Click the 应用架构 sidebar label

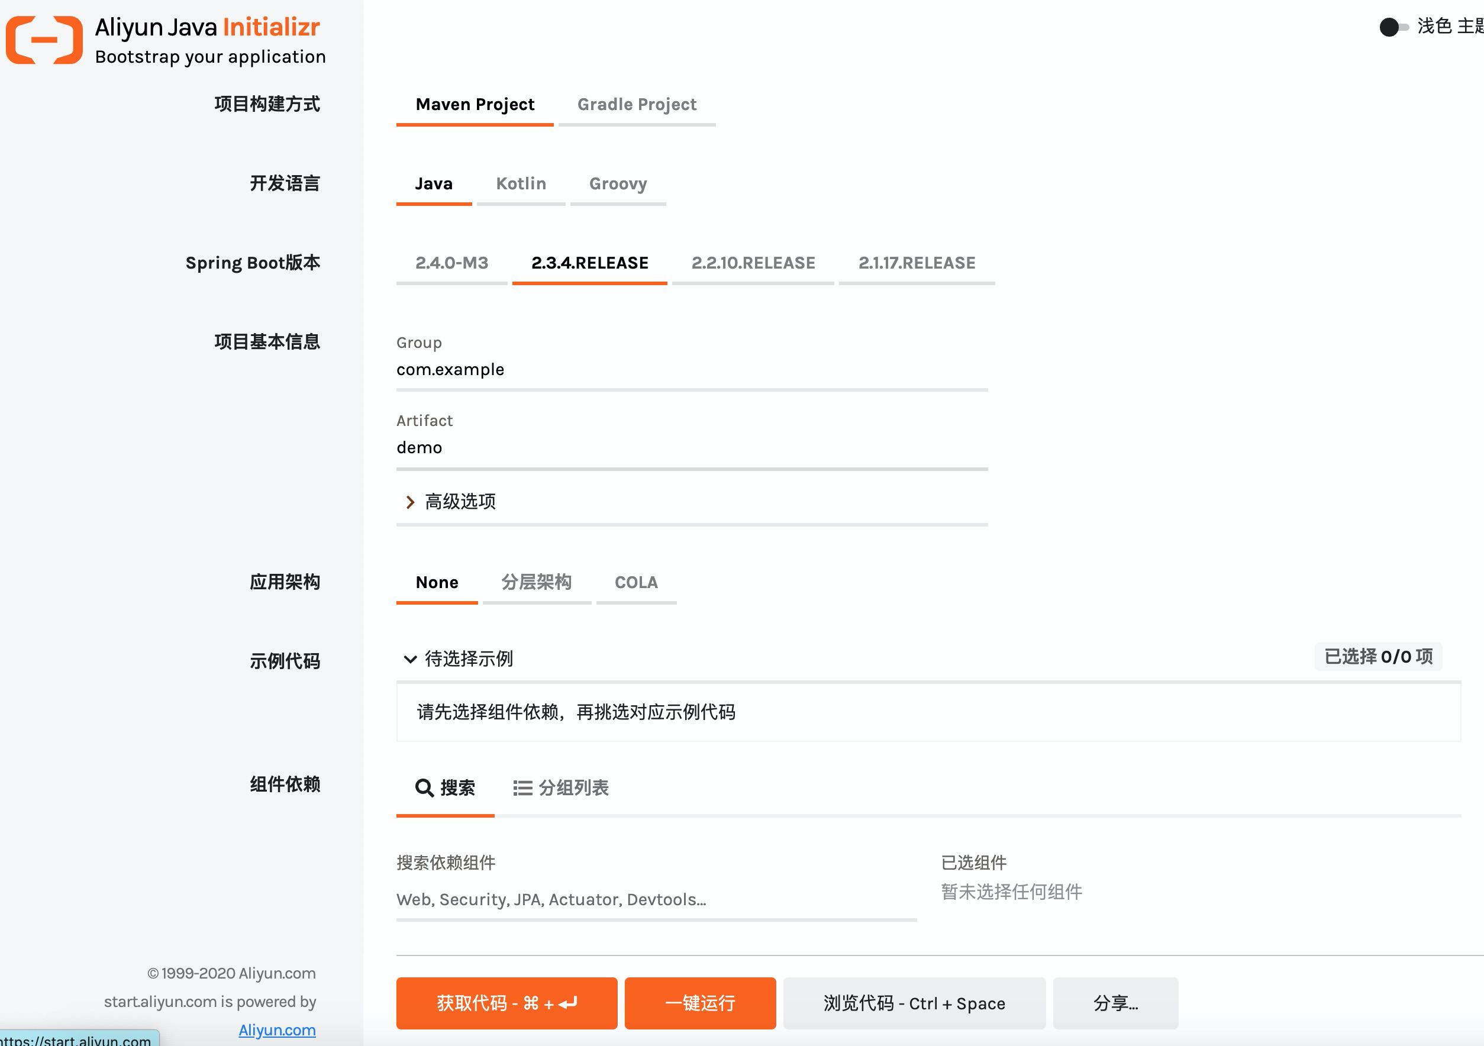click(x=285, y=582)
